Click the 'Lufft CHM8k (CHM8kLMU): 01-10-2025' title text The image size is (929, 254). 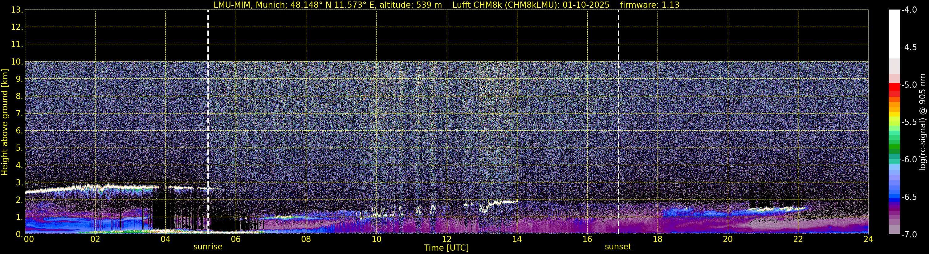531,5
